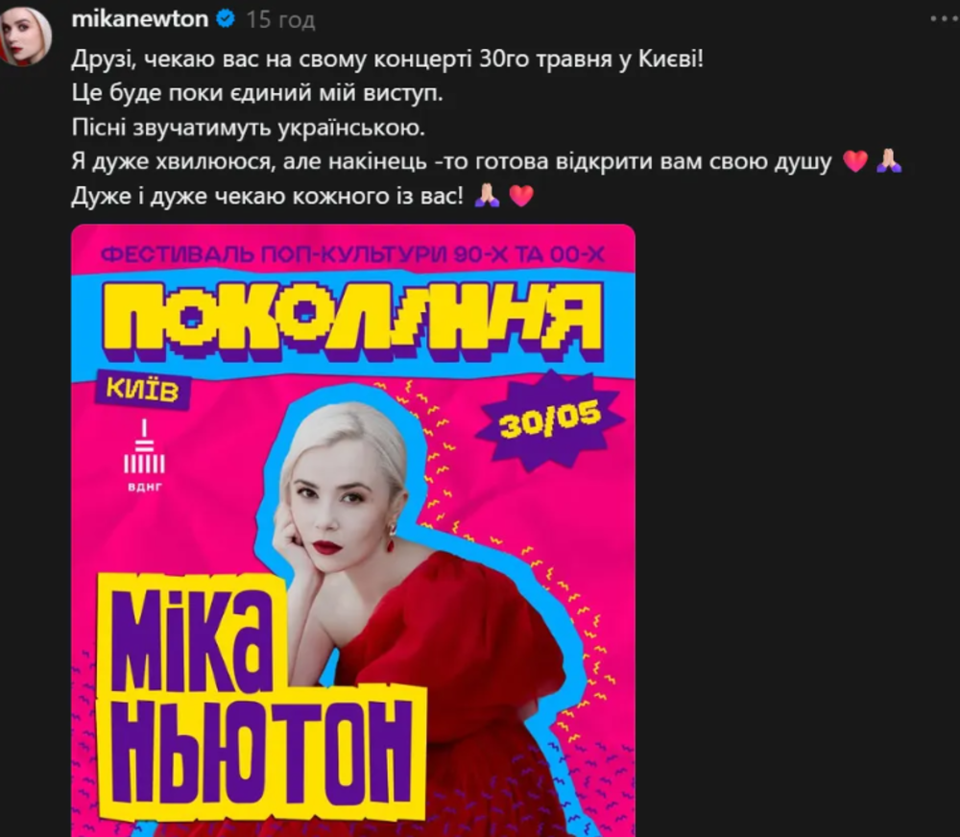Click the purple КИЇВ label on the poster
Image resolution: width=960 pixels, height=837 pixels.
142,390
